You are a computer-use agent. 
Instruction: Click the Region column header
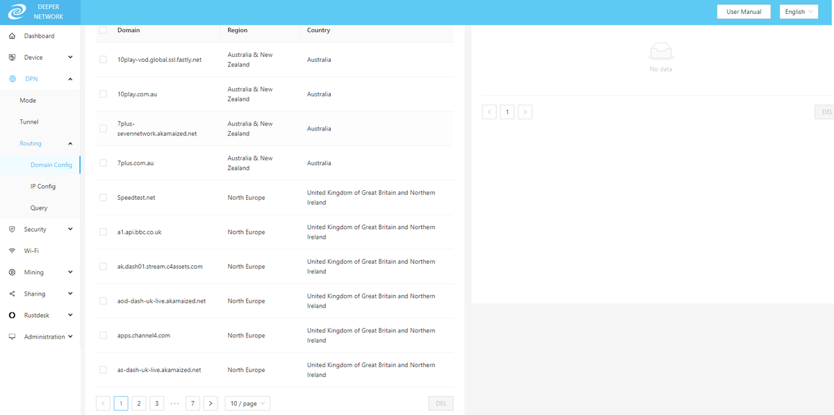pos(238,31)
